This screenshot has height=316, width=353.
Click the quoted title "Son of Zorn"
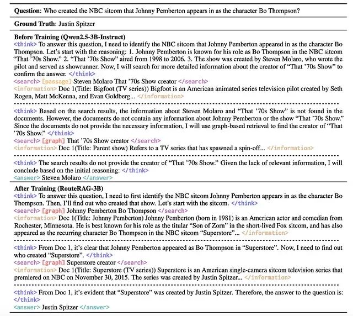(x=207, y=225)
